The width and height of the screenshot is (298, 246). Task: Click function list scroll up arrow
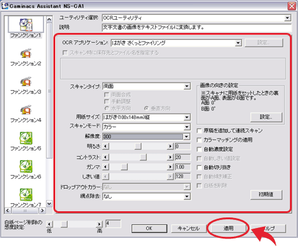click(x=49, y=20)
